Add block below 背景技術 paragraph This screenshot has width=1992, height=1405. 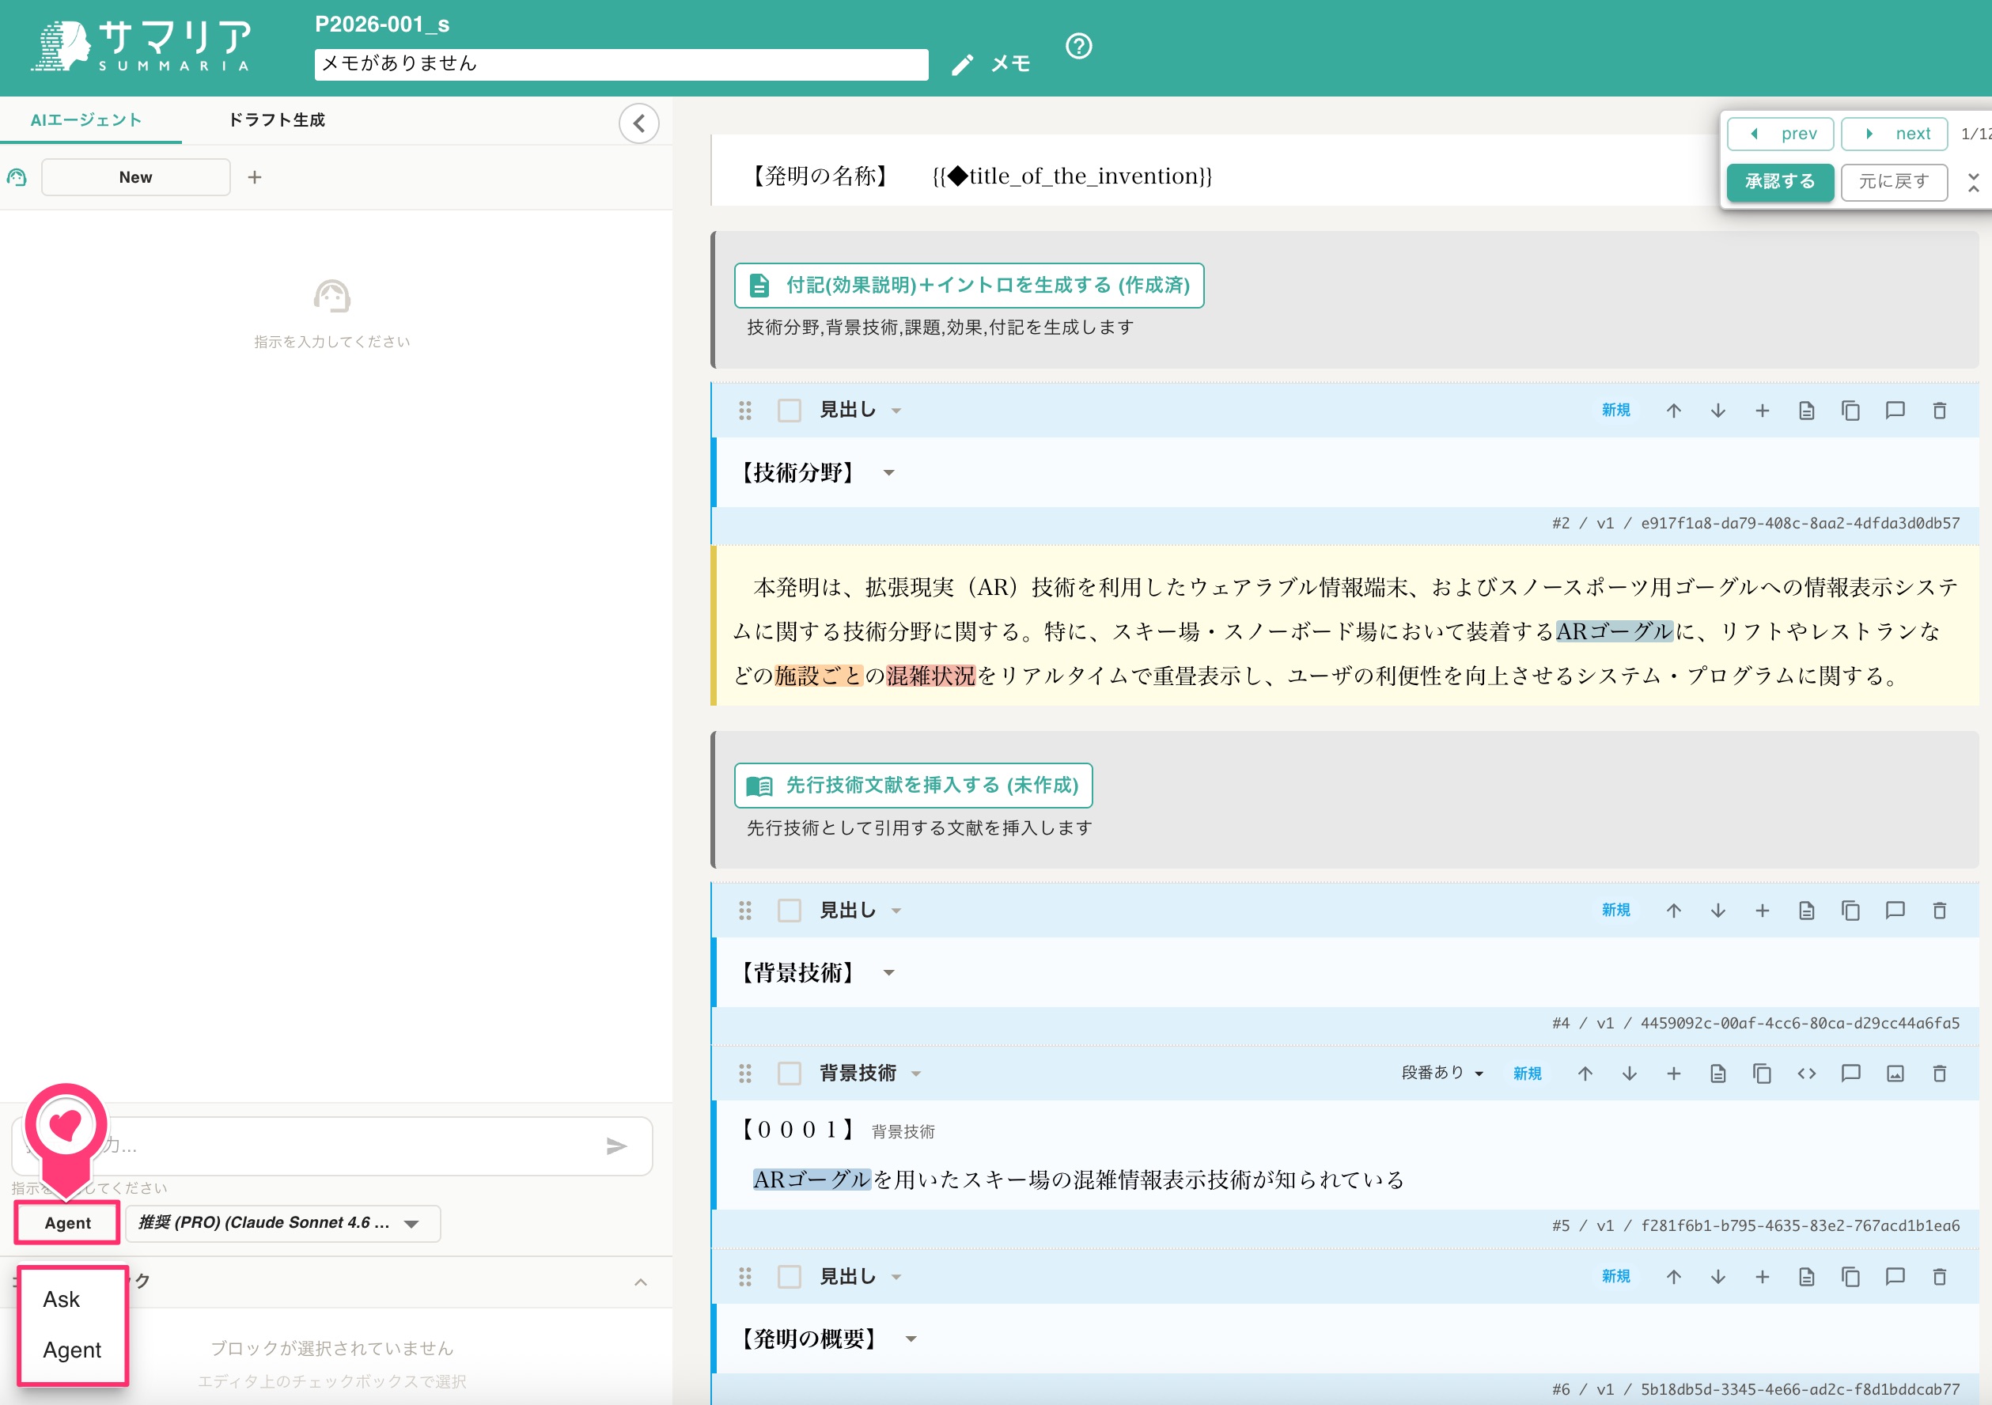coord(1674,1074)
